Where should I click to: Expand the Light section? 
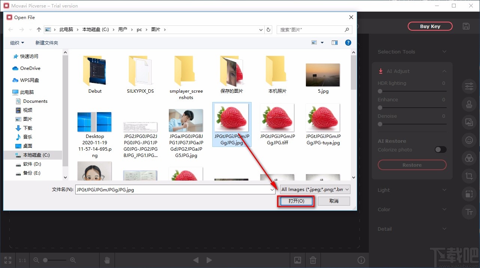pos(444,190)
